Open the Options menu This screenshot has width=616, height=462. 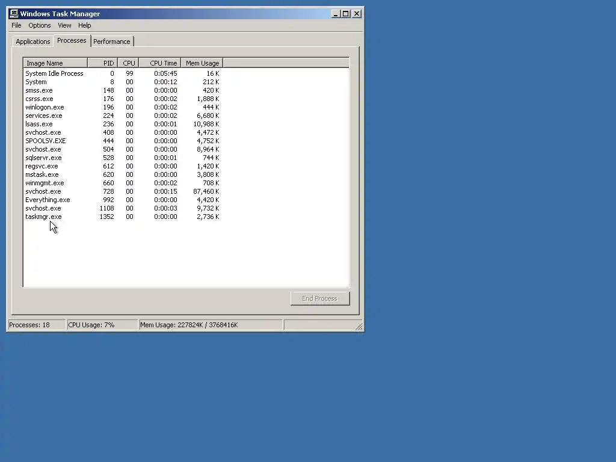click(x=40, y=25)
